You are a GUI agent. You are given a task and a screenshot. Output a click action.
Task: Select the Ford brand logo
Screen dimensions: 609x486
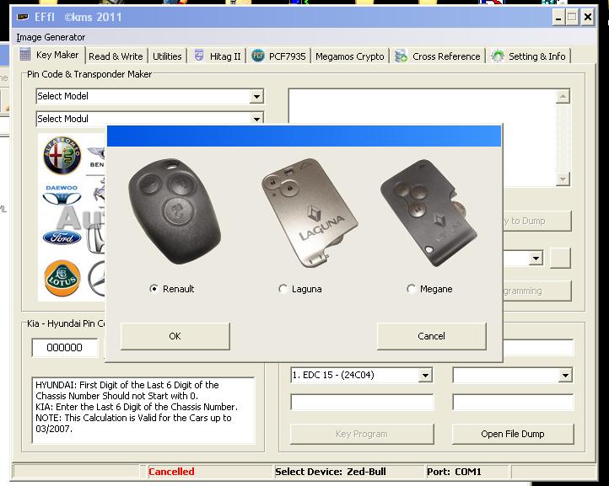(x=62, y=238)
